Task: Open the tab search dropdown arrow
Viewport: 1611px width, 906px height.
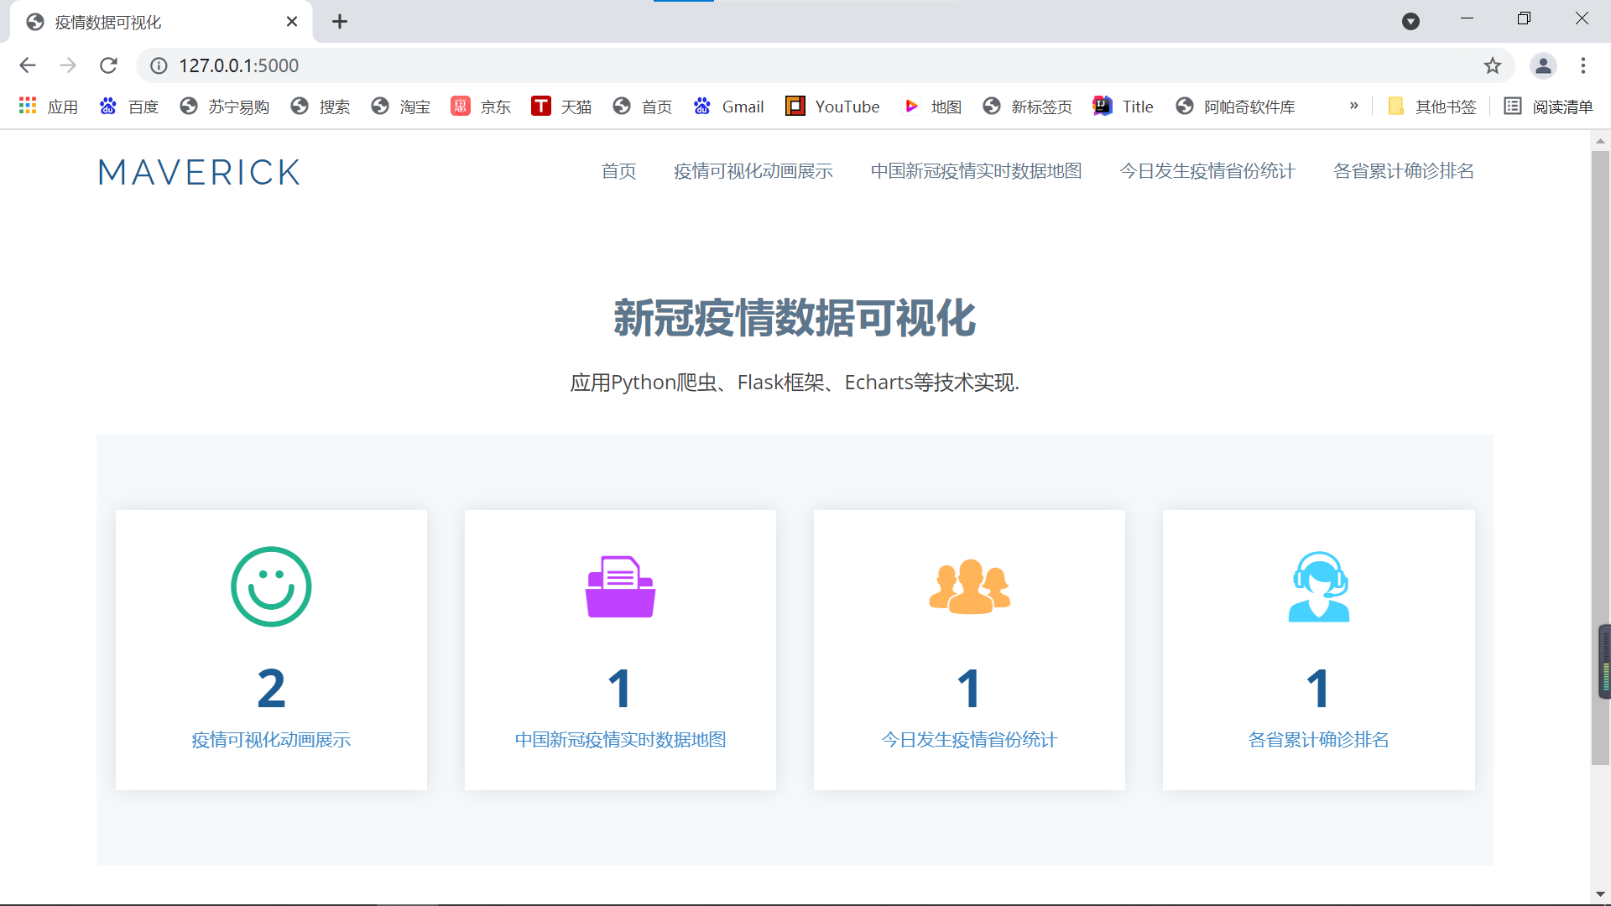Action: (1410, 22)
